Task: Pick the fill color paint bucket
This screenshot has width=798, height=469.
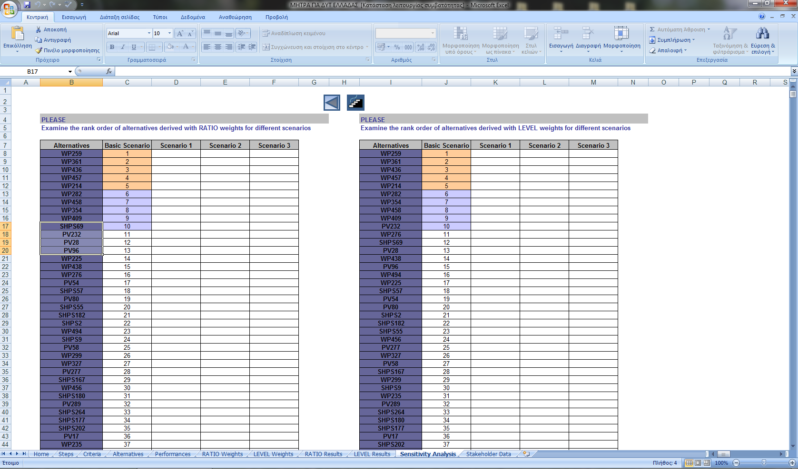Action: 170,47
